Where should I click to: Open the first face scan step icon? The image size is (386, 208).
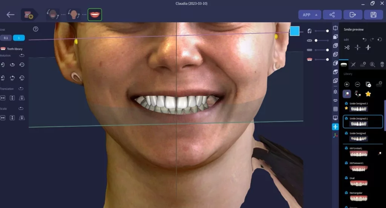click(x=53, y=15)
